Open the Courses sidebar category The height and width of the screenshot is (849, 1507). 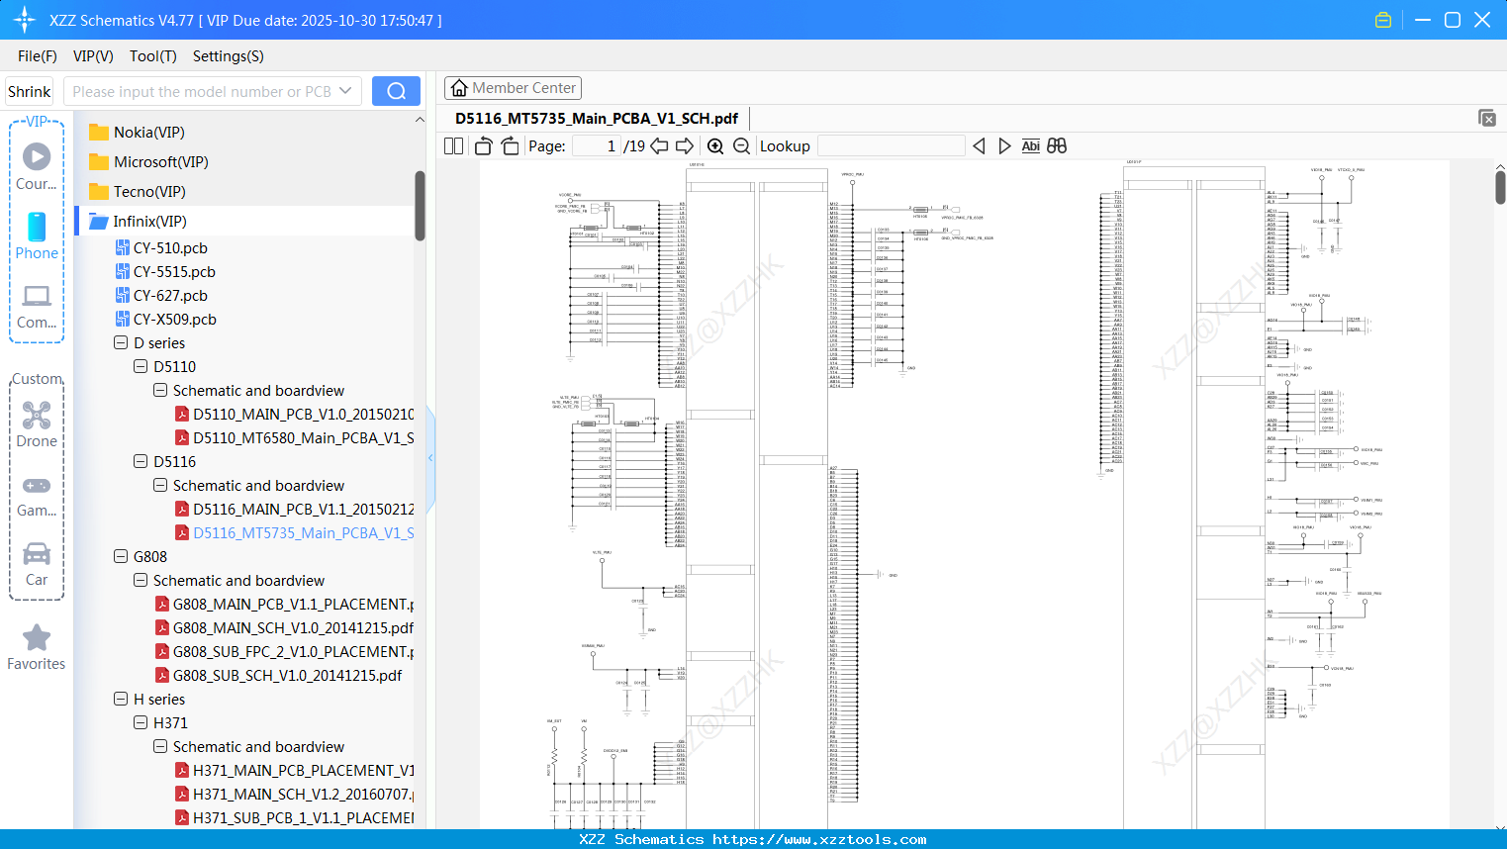(x=37, y=166)
